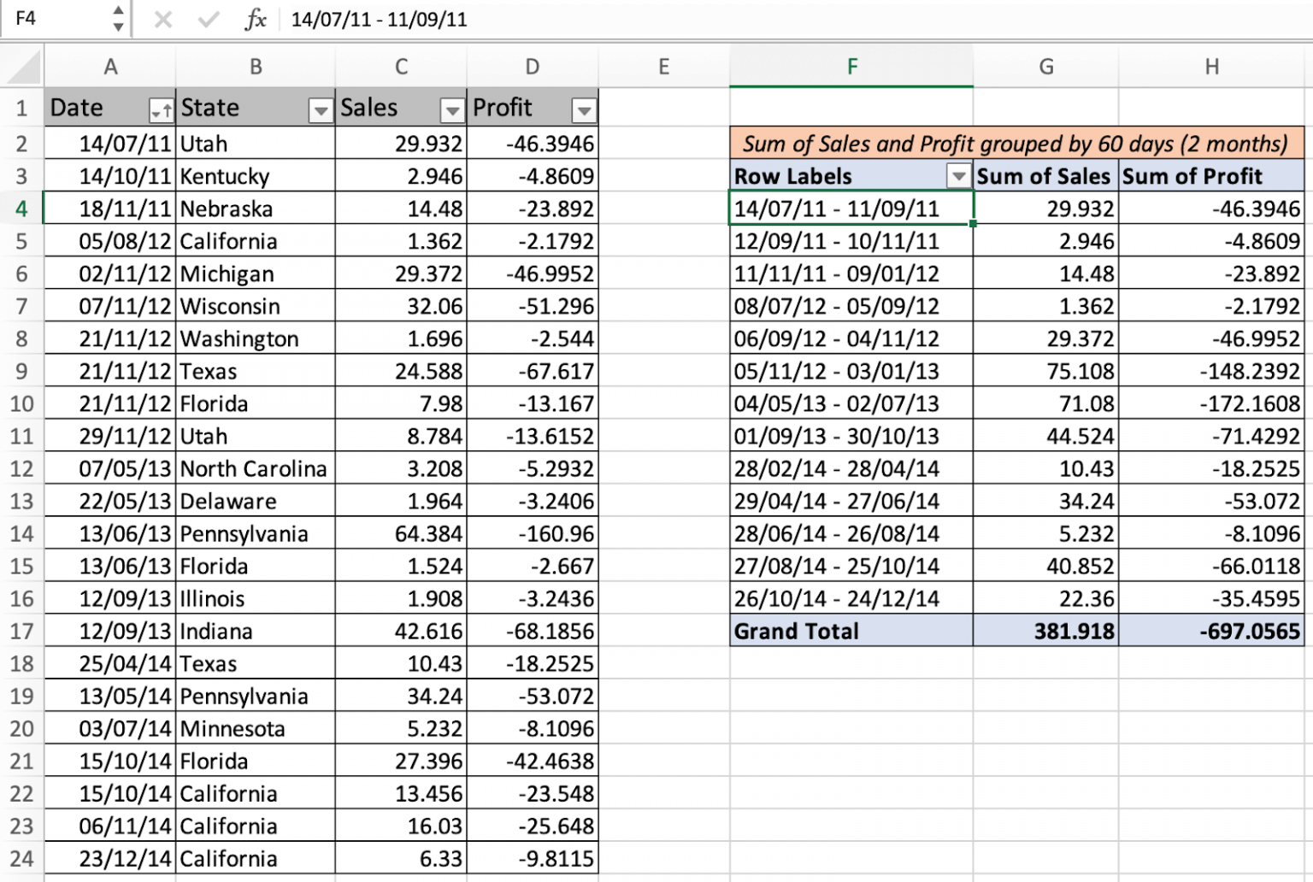This screenshot has width=1313, height=882.
Task: Select row 17 header
Action: point(23,631)
